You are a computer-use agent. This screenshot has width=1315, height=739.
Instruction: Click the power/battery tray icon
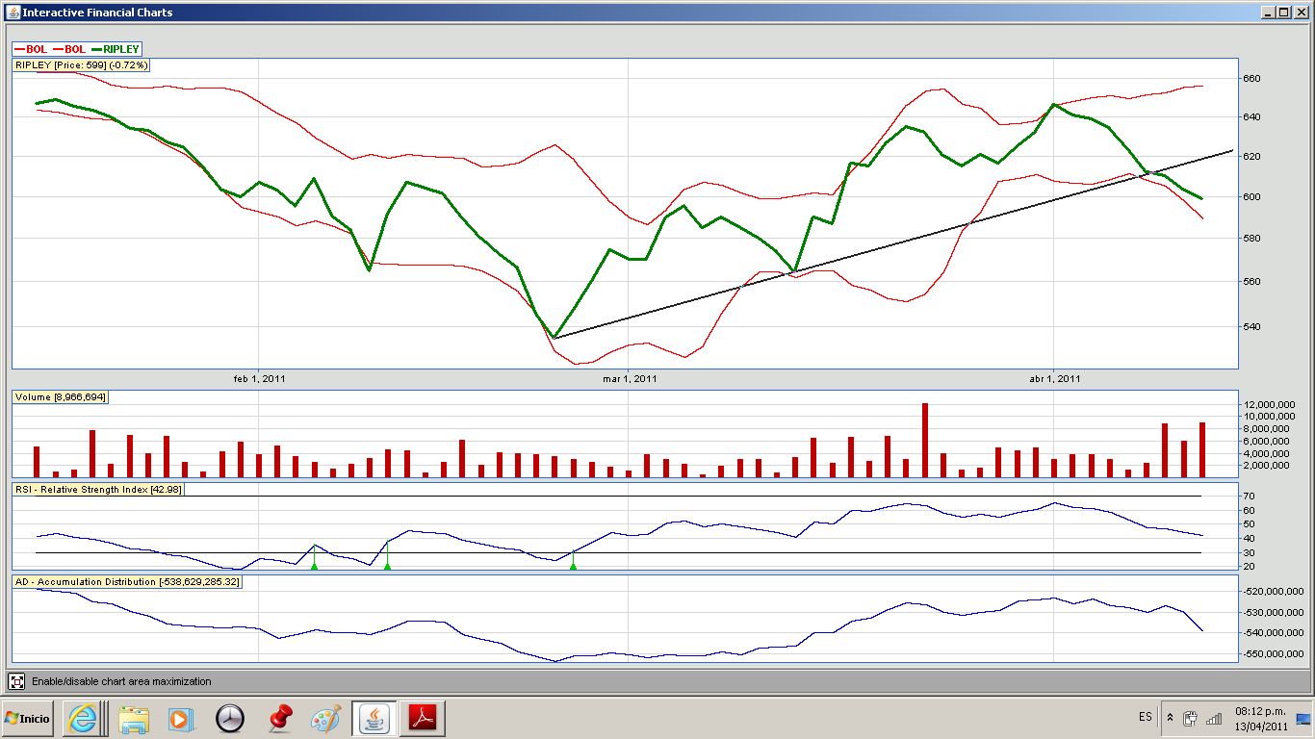click(x=1191, y=718)
